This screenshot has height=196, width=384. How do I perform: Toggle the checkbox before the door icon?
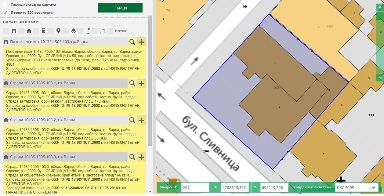coord(36,31)
